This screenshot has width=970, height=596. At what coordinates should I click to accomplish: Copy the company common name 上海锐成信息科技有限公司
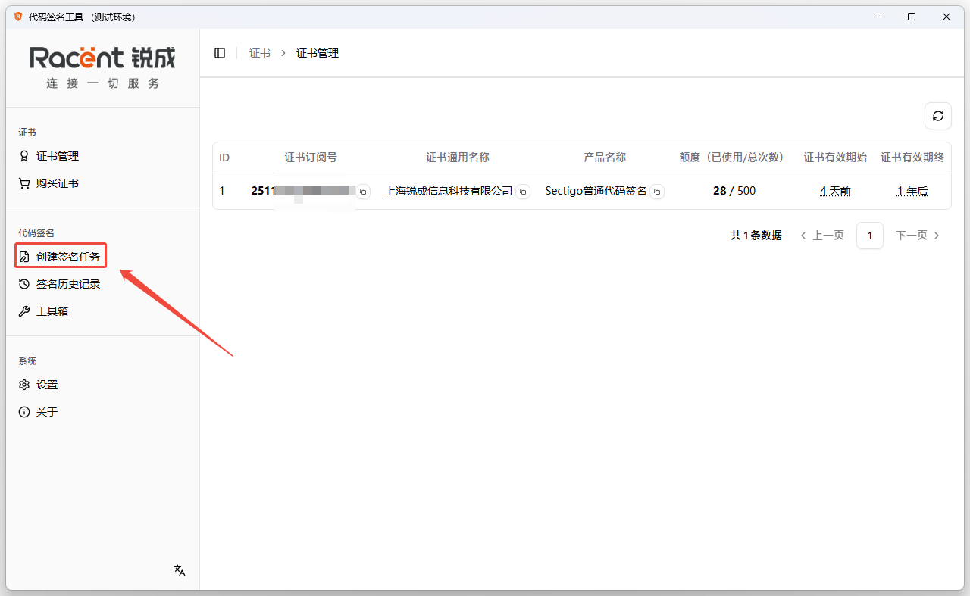(522, 192)
